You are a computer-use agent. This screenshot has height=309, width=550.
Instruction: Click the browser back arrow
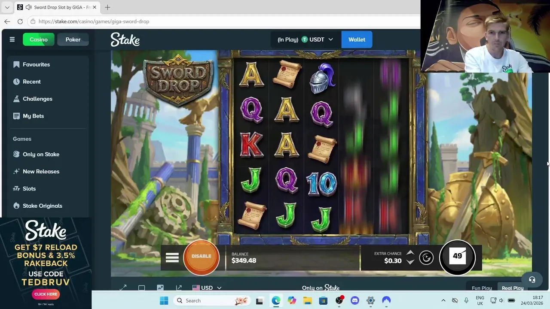click(7, 21)
